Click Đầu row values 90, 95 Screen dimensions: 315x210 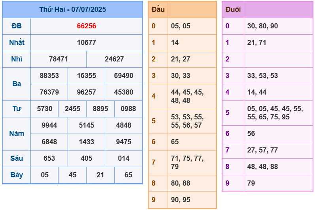click(x=181, y=200)
